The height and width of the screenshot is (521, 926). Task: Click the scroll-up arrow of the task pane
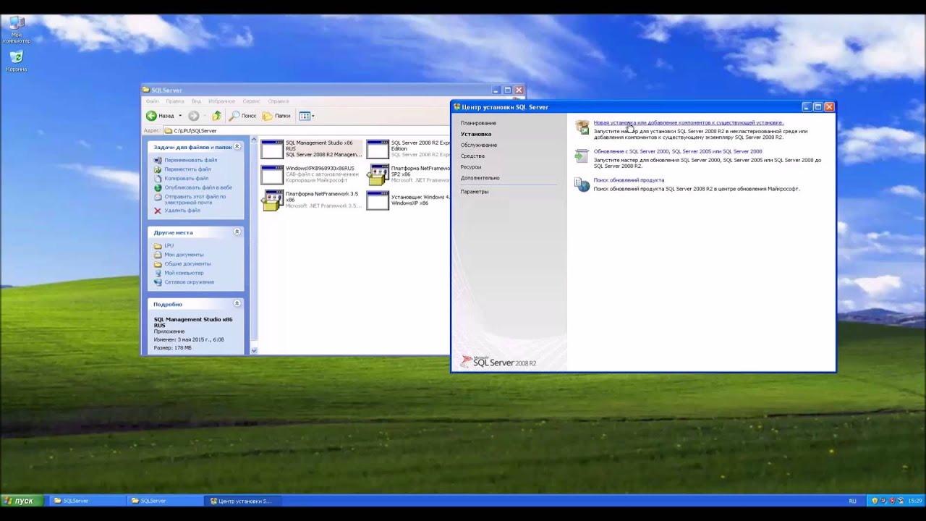(x=254, y=139)
